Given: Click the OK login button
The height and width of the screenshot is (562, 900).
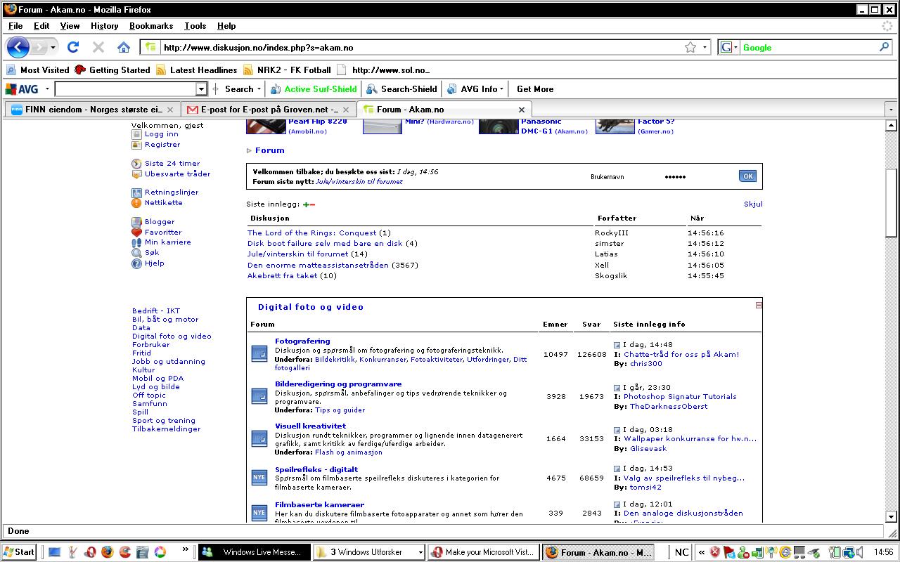Looking at the screenshot, I should [x=747, y=176].
